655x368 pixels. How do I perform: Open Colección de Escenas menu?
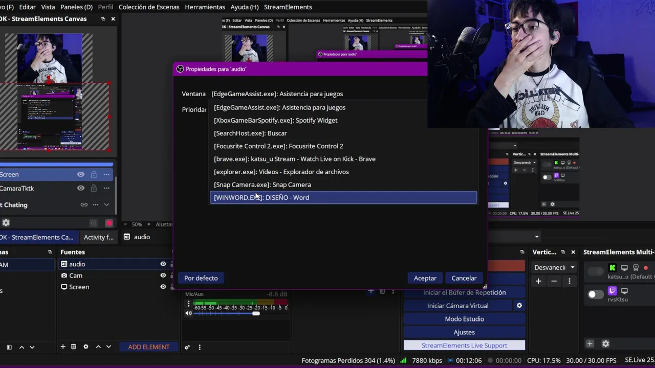click(149, 7)
